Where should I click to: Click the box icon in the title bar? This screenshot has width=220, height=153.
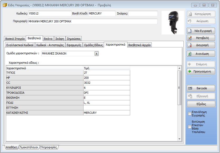(x=5, y=5)
